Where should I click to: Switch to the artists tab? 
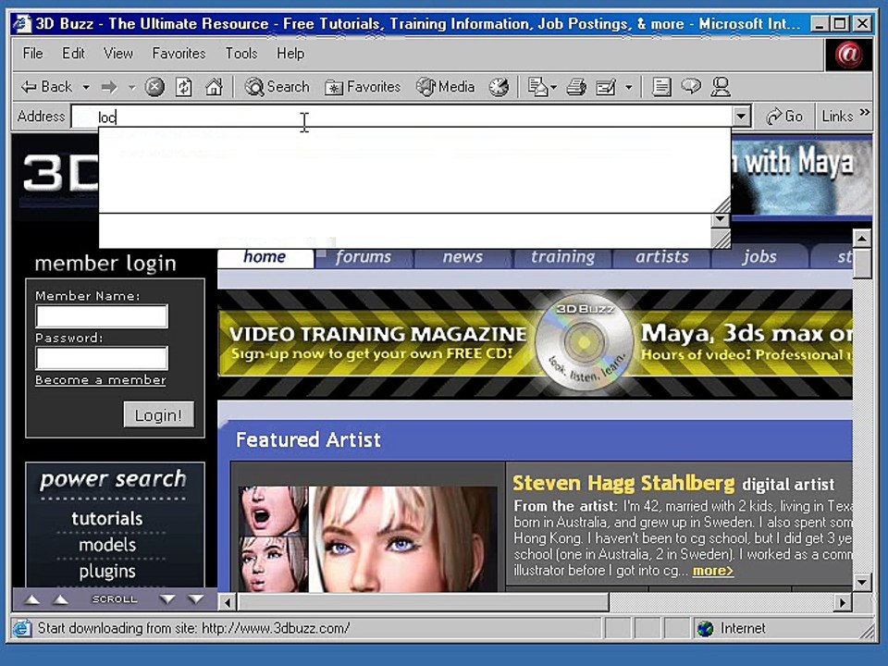(661, 257)
